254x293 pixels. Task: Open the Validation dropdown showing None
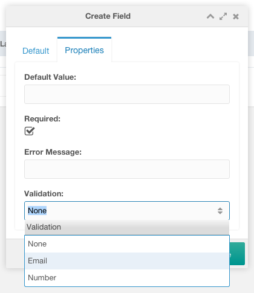pos(127,211)
